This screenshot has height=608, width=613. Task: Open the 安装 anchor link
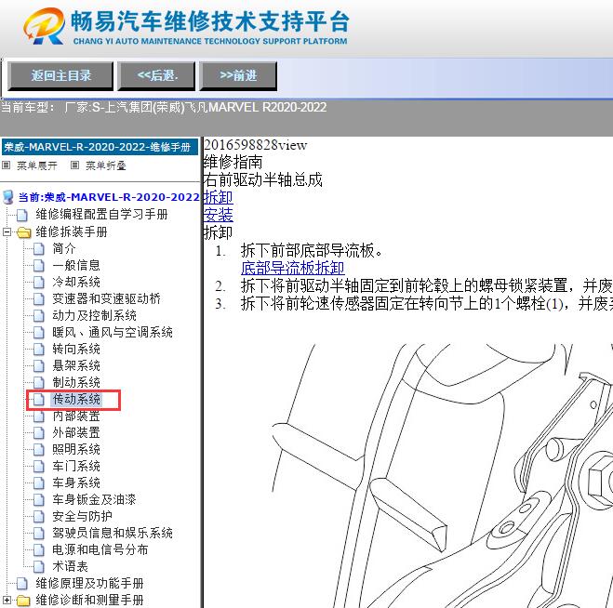219,215
